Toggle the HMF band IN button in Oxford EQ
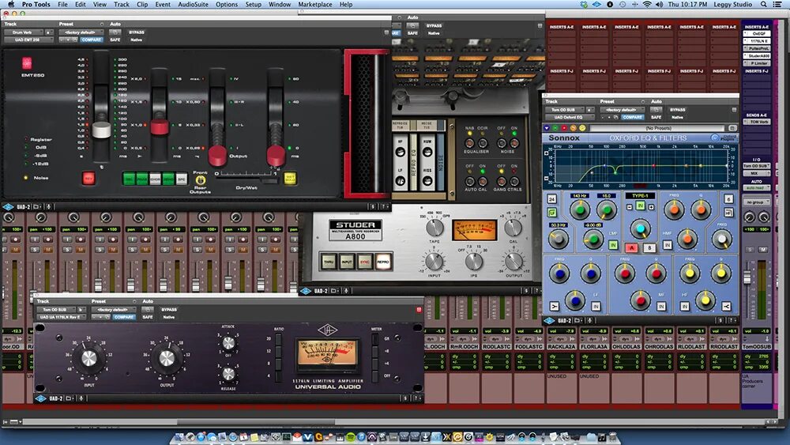This screenshot has width=790, height=445. [667, 245]
